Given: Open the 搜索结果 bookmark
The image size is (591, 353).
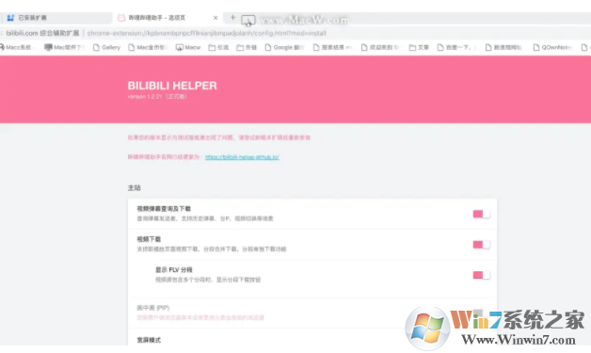Looking at the screenshot, I should coord(333,47).
